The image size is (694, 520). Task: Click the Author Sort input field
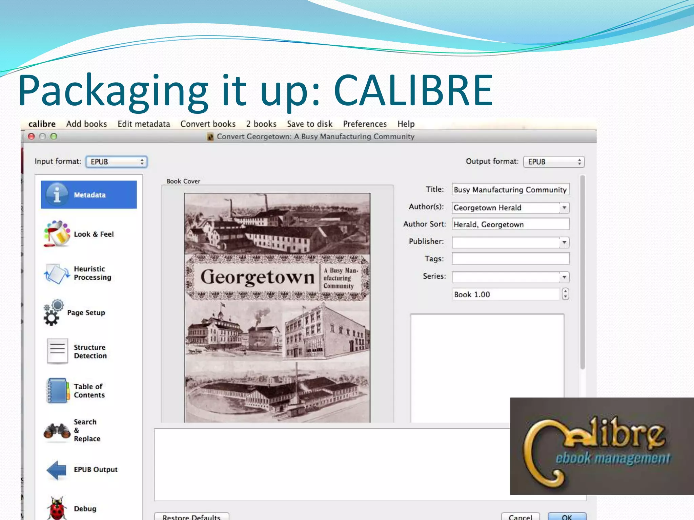tap(511, 224)
